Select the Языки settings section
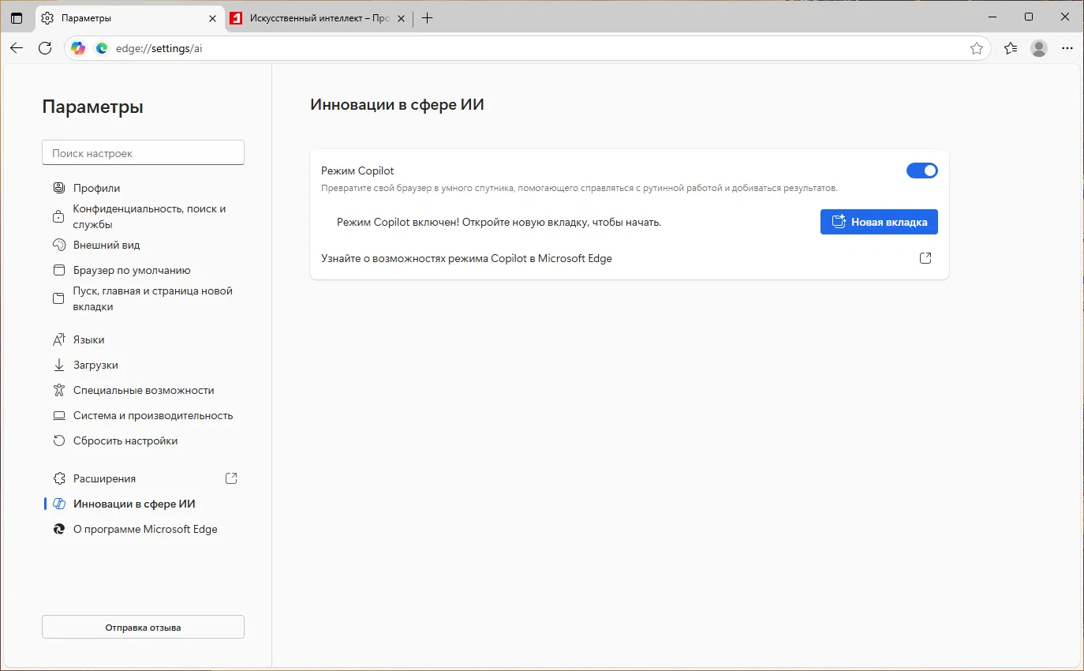This screenshot has height=671, width=1084. click(89, 339)
